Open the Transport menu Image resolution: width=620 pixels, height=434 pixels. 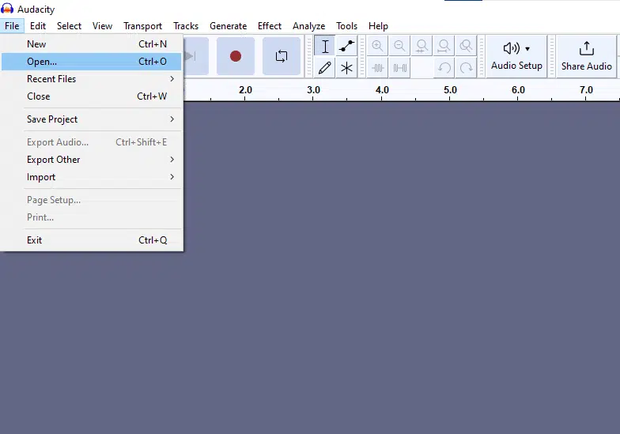pyautogui.click(x=142, y=25)
